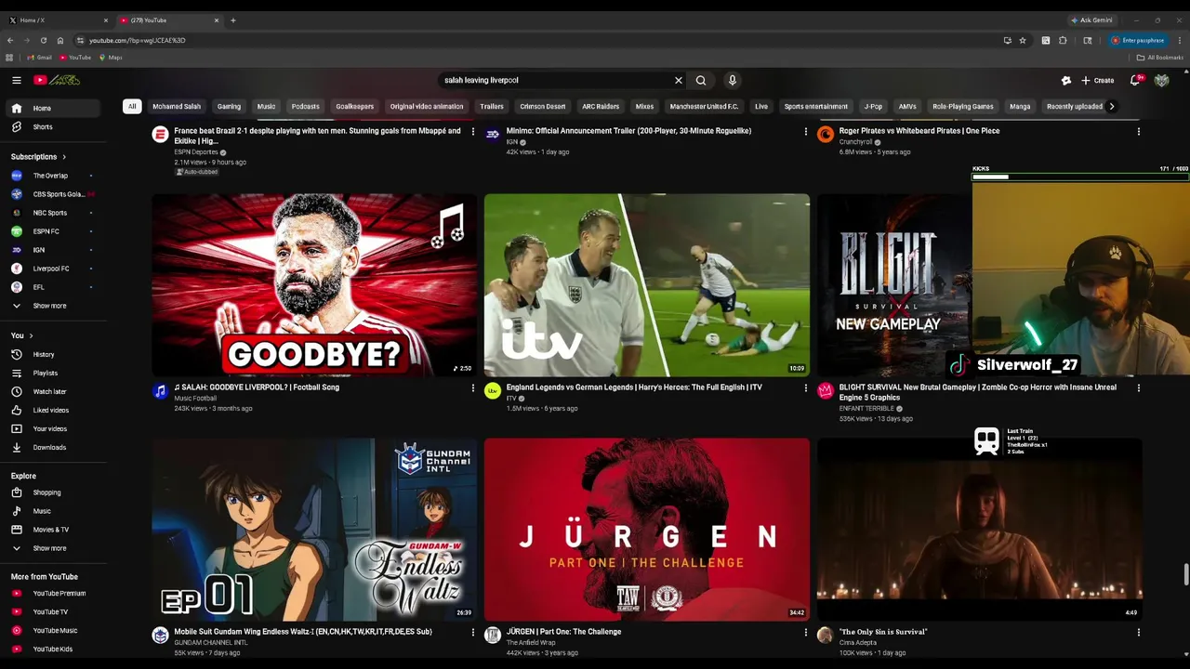Open options for SALAH: GOODBYE LIVERPOOL video
The width and height of the screenshot is (1190, 669).
(x=473, y=388)
